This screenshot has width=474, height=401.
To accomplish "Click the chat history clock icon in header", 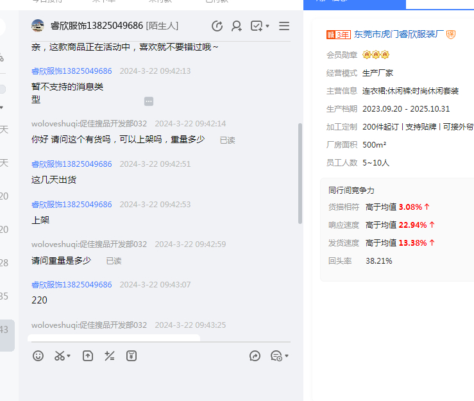I will (217, 26).
